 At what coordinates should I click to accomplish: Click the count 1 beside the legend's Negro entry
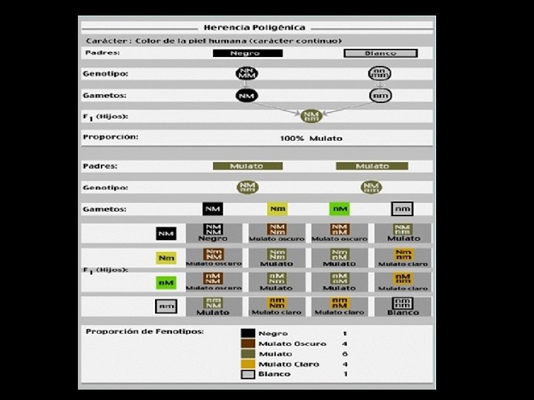345,333
